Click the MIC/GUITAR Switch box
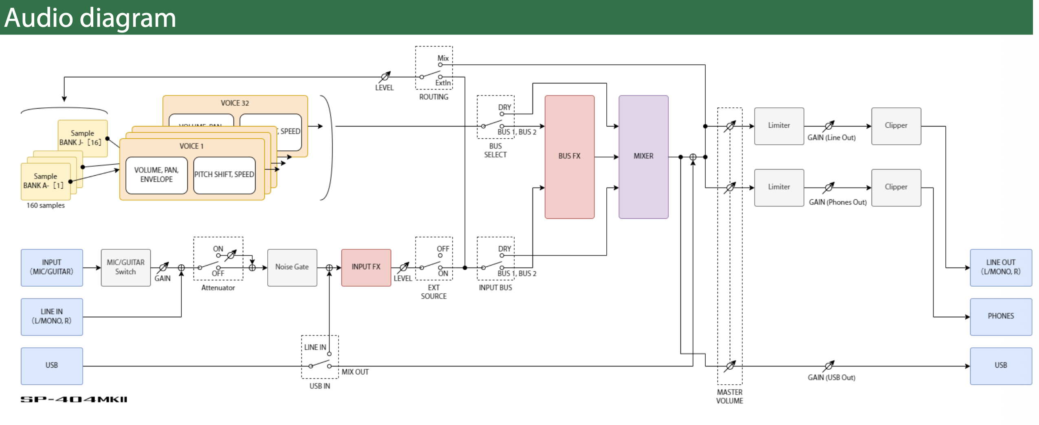The width and height of the screenshot is (1039, 425). coord(125,267)
